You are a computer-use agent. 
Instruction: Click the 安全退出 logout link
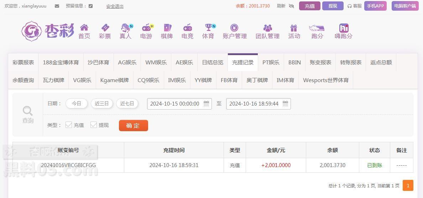[x=115, y=6]
